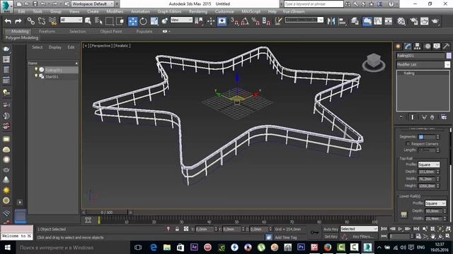Toggle the 3D Snaps button
Viewport: 453px width, 254px height.
pyautogui.click(x=234, y=21)
